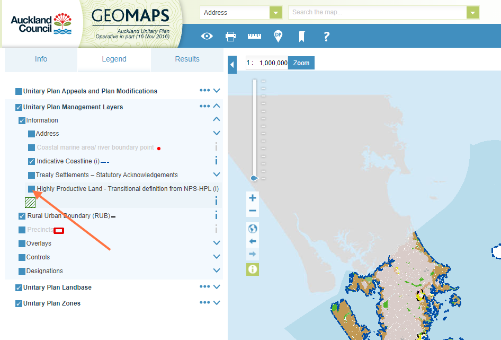
Task: Uncheck the Information layer group
Action: 22,121
